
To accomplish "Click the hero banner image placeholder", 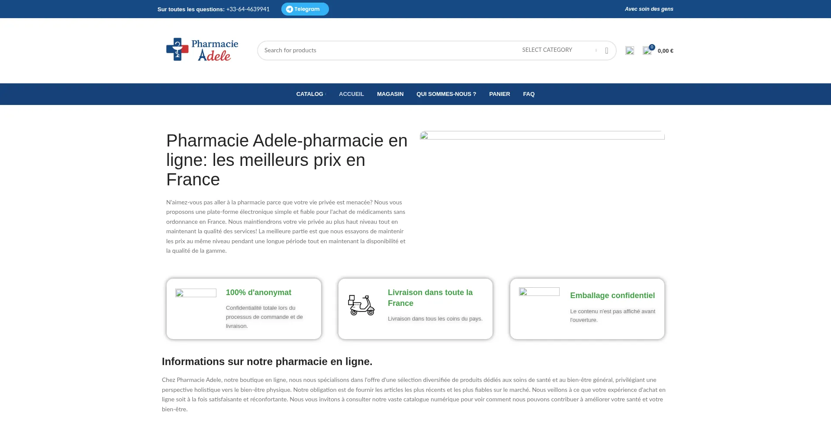I will [x=542, y=135].
